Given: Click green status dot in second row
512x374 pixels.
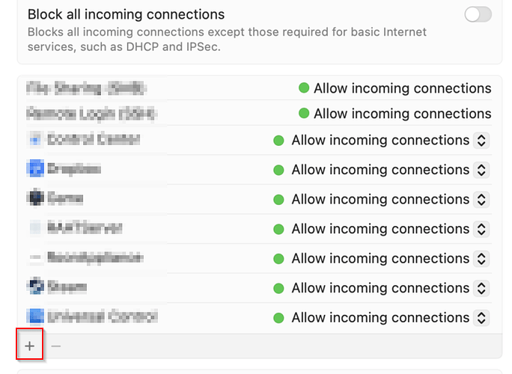Looking at the screenshot, I should pos(304,113).
